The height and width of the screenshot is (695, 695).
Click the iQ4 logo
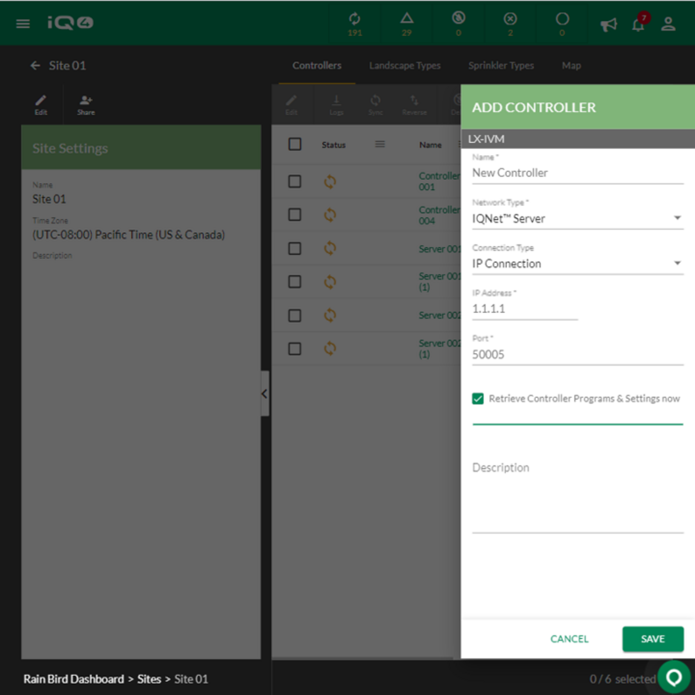pyautogui.click(x=70, y=23)
